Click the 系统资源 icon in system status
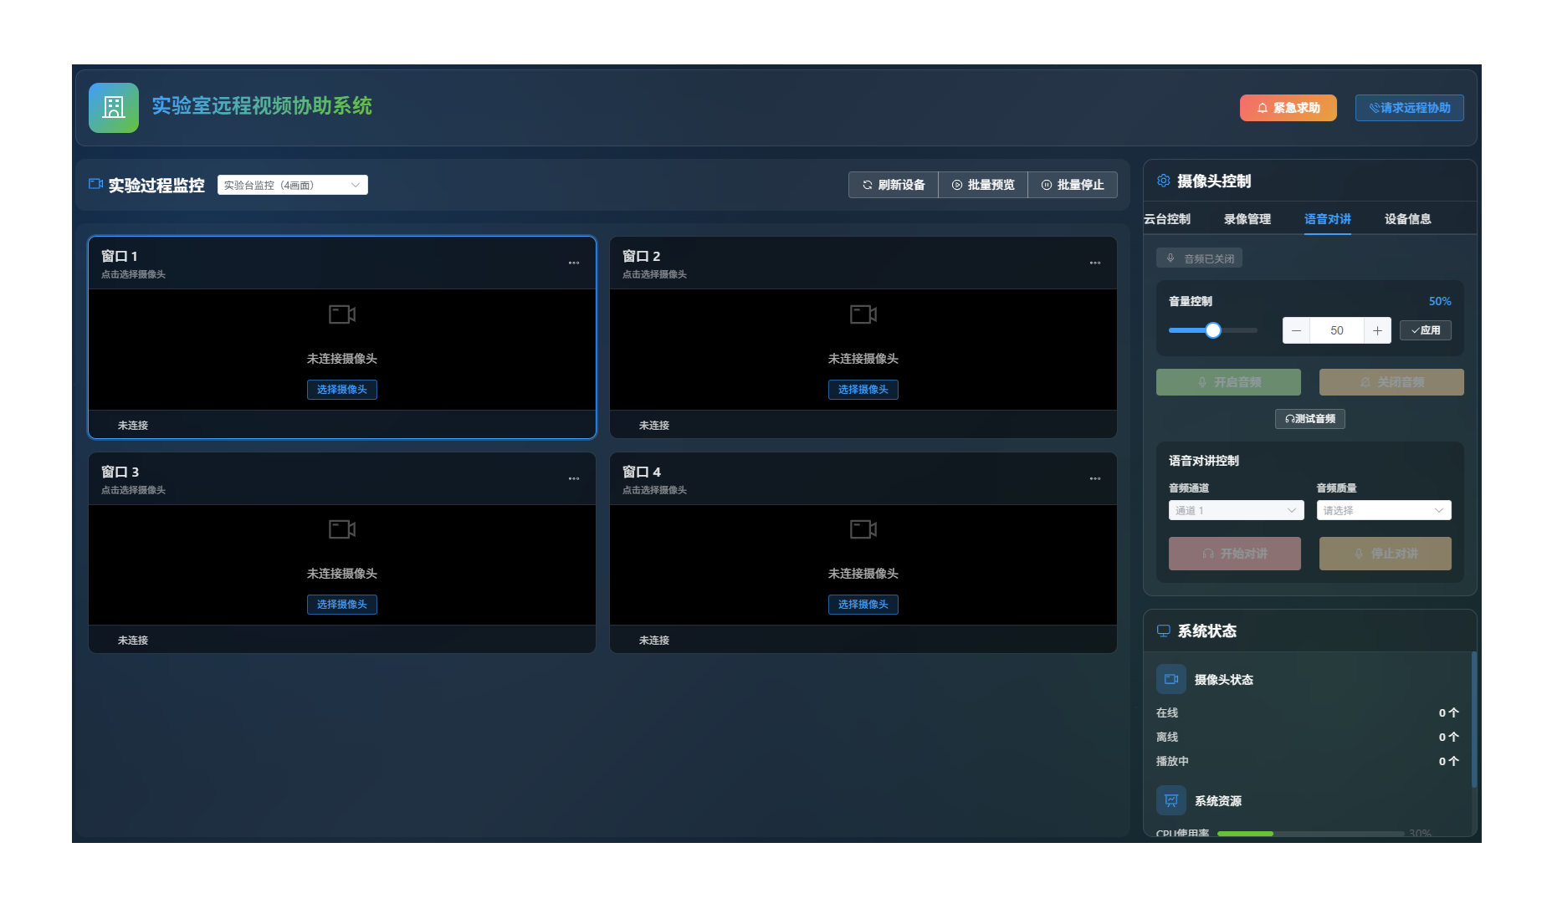Viewport: 1557px width, 909px height. 1170,800
